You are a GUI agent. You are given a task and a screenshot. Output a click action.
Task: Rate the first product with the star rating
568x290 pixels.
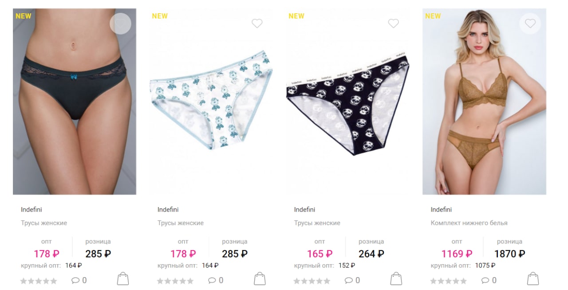[x=39, y=281]
